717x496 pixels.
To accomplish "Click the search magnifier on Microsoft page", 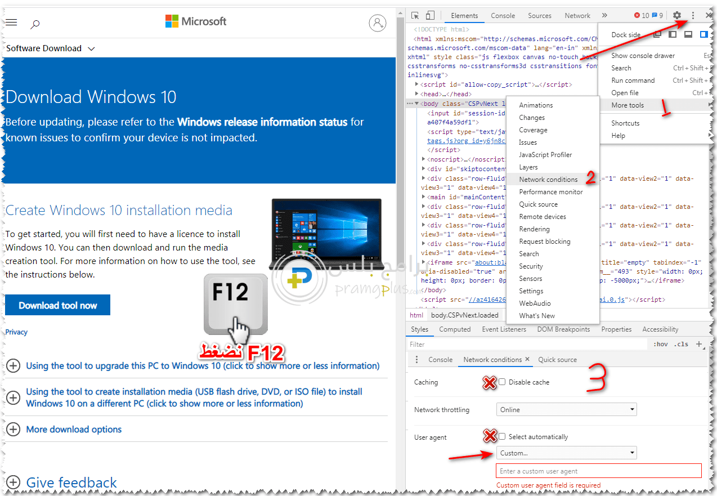I will click(35, 24).
